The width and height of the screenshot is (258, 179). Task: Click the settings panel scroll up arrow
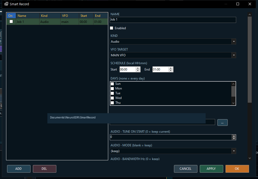click(x=250, y=14)
